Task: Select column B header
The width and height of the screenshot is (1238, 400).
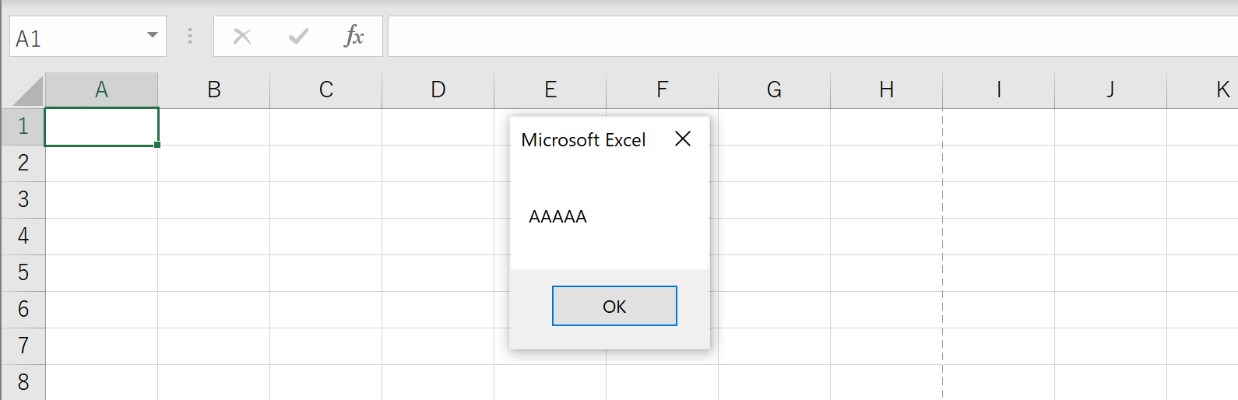Action: (214, 89)
